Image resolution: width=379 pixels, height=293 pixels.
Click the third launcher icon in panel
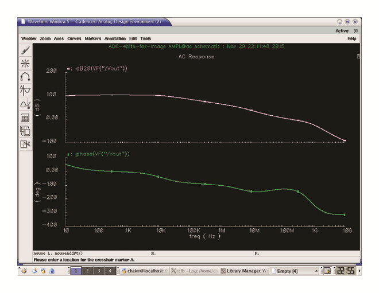43,271
